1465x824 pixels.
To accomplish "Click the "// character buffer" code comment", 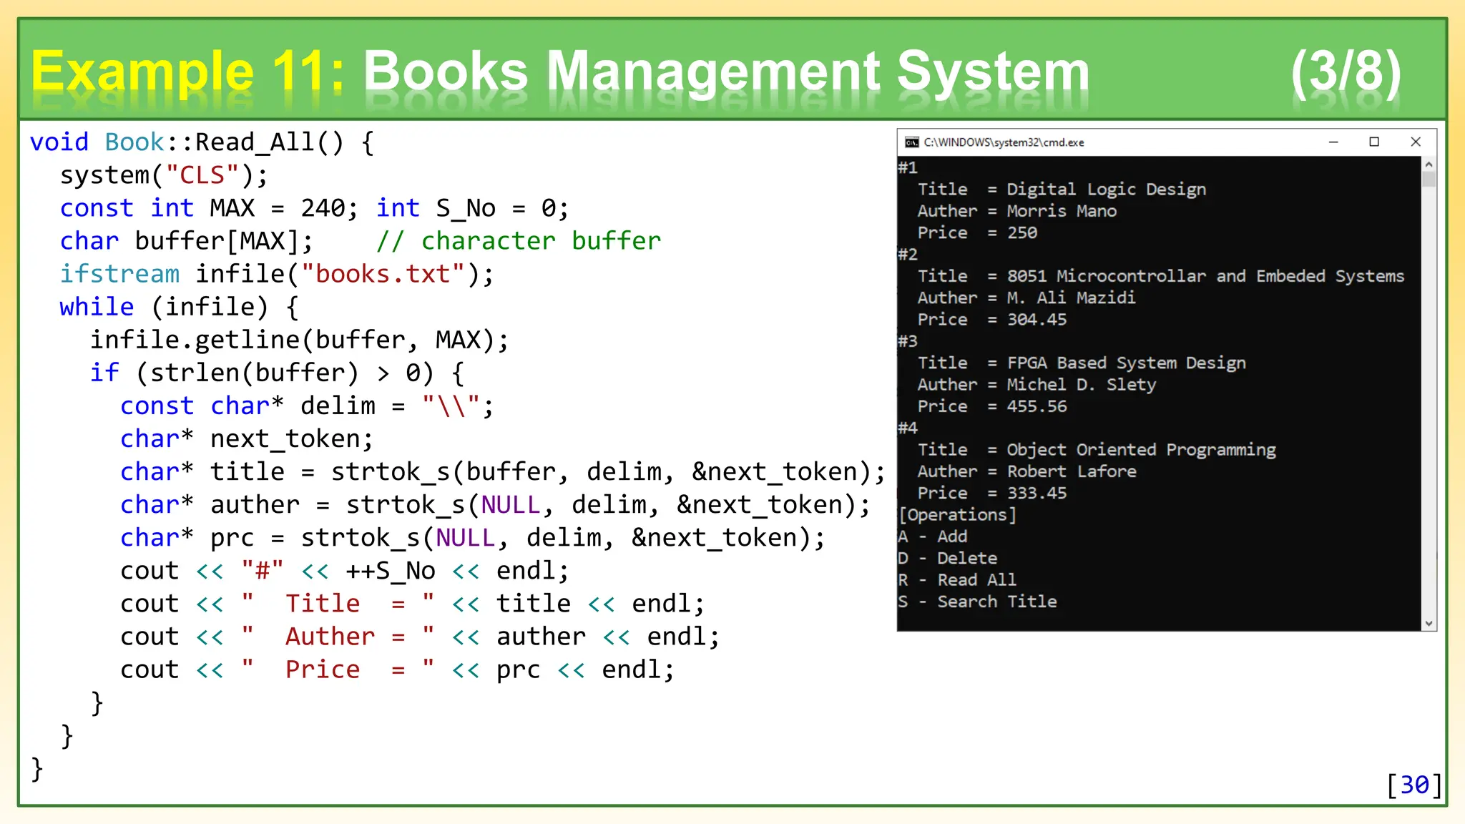I will (x=519, y=241).
